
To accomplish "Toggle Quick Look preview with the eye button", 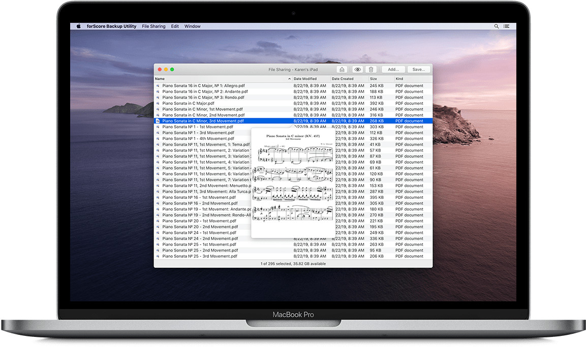I will pos(358,70).
